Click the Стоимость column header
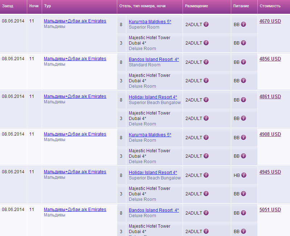The width and height of the screenshot is (290, 236). click(270, 6)
